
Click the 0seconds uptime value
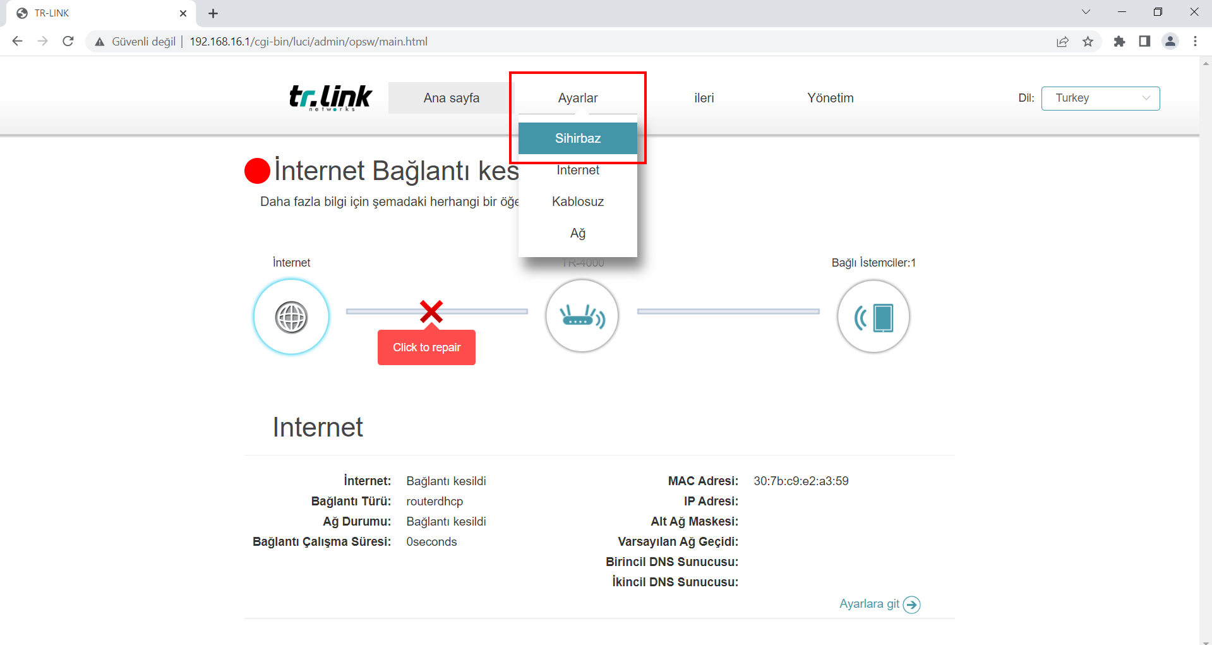click(x=431, y=542)
